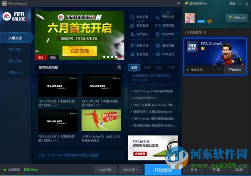Click 游戏中心 button in platform panel
This screenshot has width=251, height=176.
pos(237,18)
